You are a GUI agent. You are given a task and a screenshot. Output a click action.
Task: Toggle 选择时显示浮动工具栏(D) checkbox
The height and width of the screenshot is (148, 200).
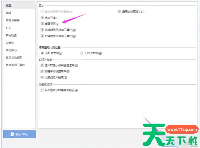point(42,30)
